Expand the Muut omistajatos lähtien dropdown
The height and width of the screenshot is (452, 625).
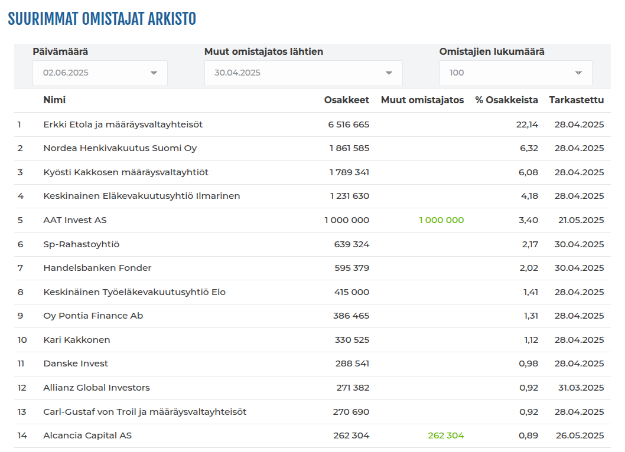(303, 73)
